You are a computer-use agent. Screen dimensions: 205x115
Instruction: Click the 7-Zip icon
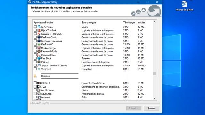coord(39,87)
